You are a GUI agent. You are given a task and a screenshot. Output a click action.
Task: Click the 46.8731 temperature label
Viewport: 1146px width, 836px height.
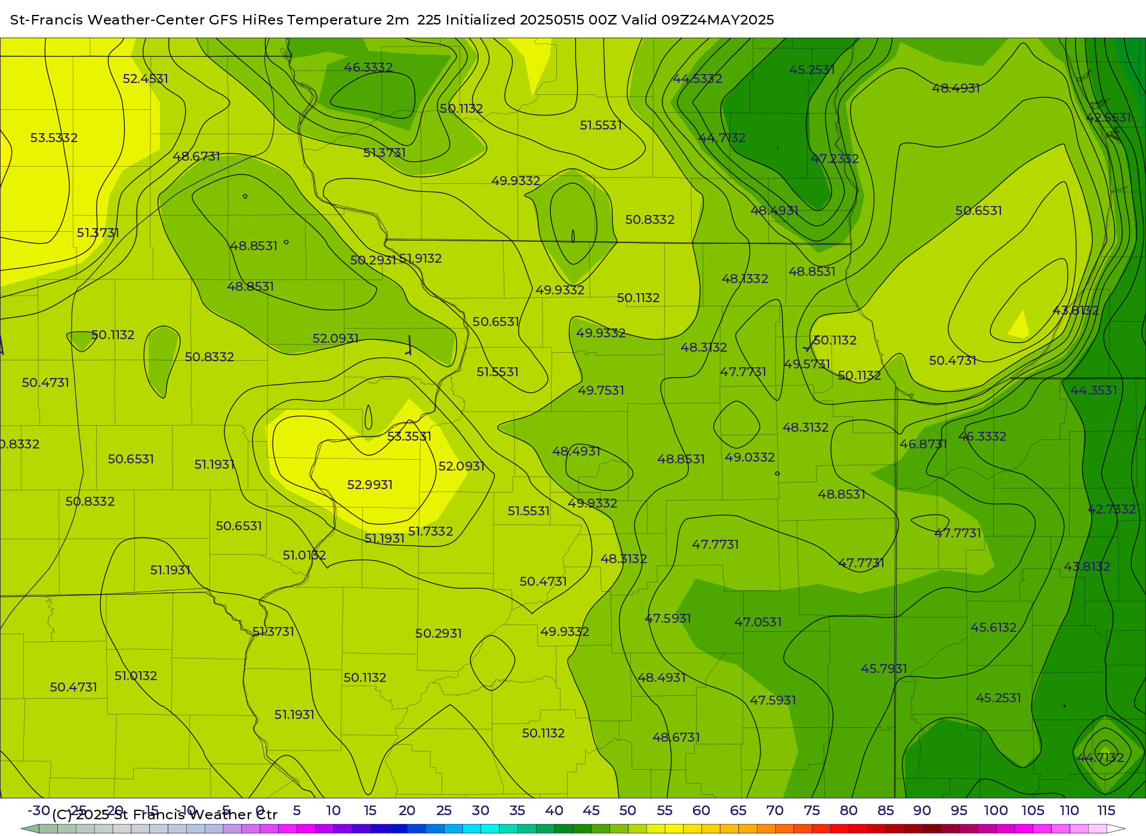tap(923, 444)
